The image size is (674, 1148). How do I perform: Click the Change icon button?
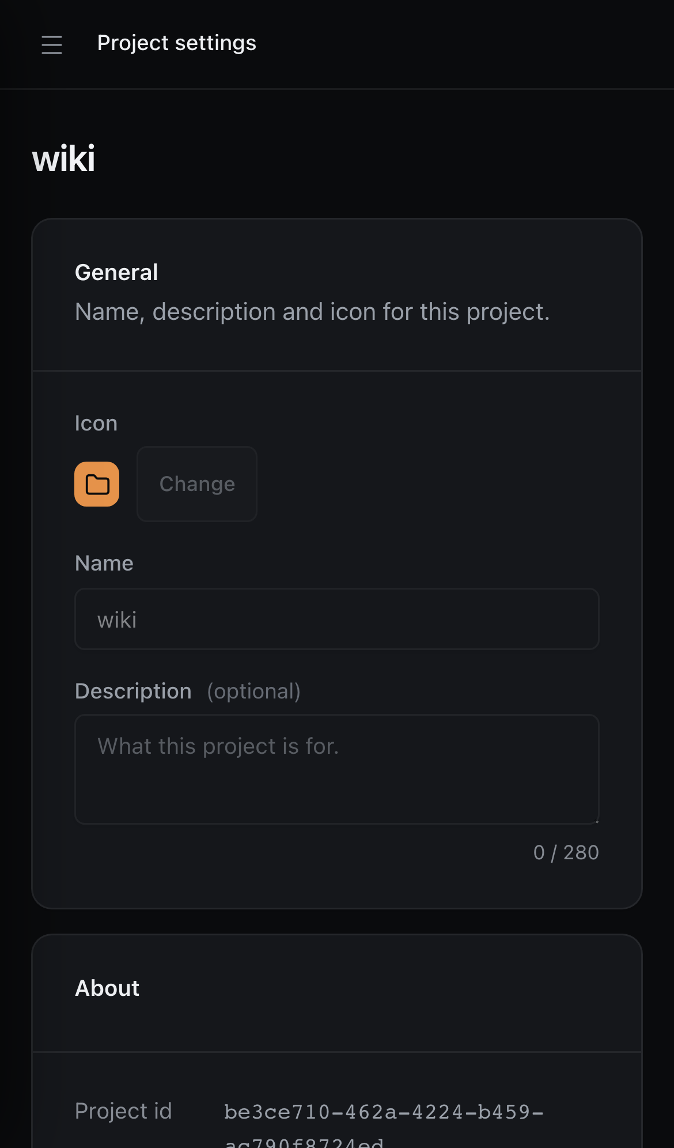point(197,484)
